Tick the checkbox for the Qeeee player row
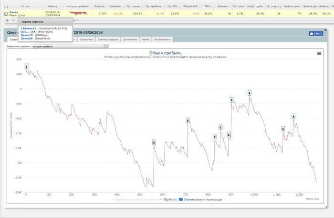Viewport: 334px width, 218px height. click(x=6, y=14)
